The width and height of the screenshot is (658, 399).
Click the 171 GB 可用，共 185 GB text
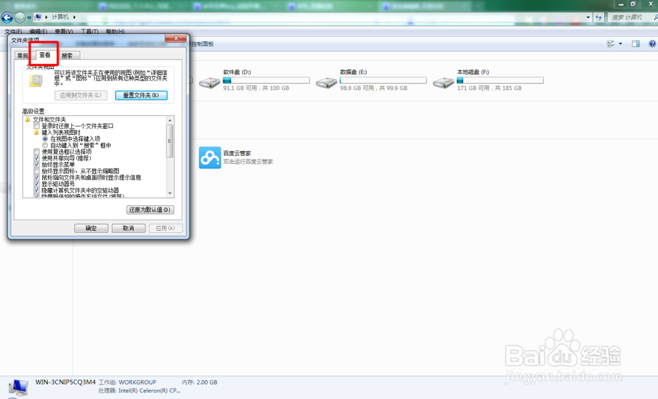coord(490,88)
